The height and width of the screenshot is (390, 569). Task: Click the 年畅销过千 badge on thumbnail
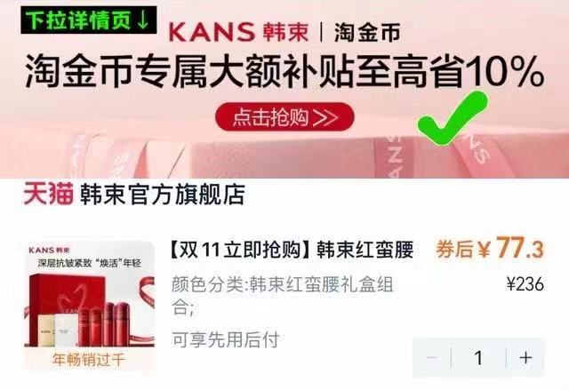coord(89,360)
